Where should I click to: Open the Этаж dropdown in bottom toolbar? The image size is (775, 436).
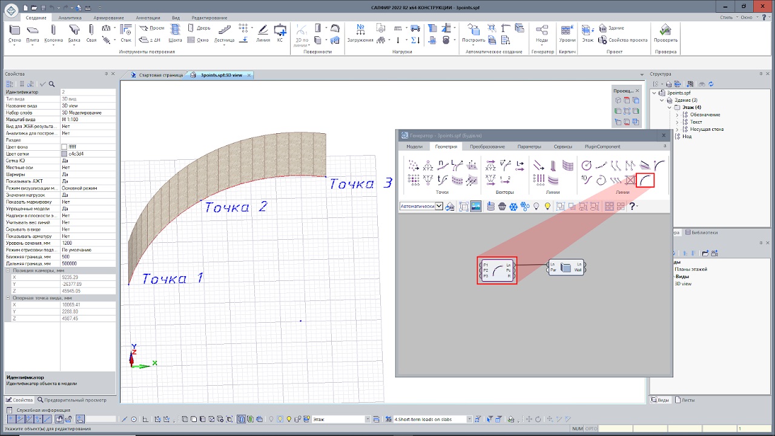coord(368,419)
